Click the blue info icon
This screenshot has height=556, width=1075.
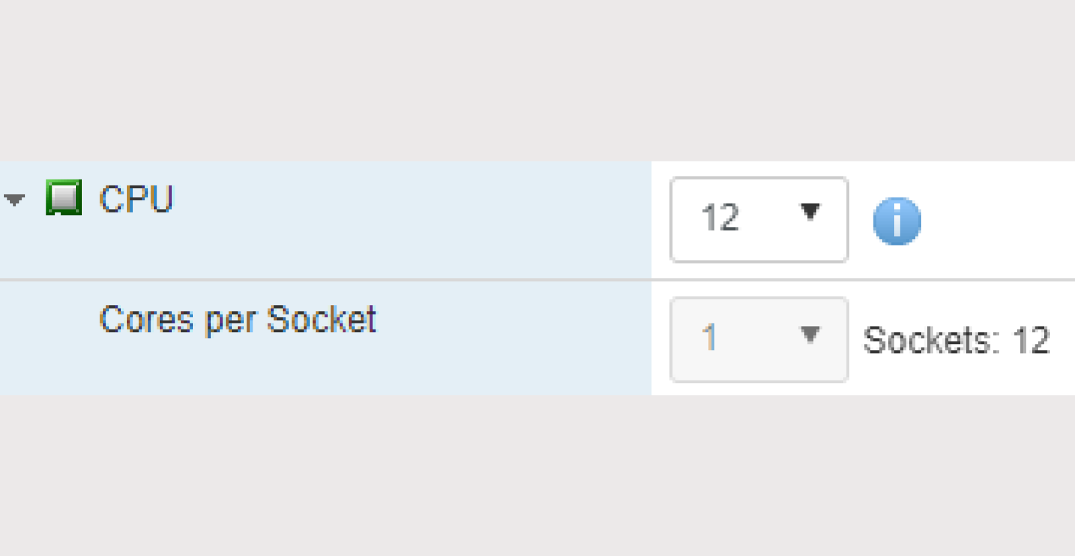(896, 221)
